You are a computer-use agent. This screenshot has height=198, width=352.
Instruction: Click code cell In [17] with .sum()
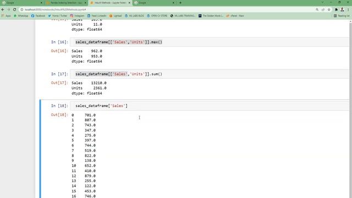(x=210, y=74)
